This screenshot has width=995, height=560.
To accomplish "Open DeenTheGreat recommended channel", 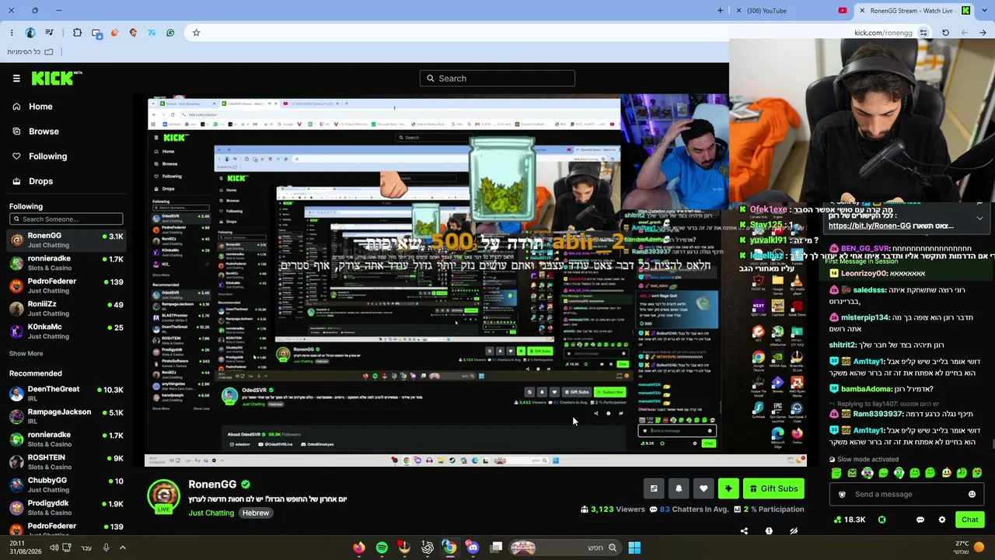I will (66, 393).
